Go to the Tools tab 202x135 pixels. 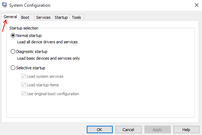[x=76, y=17]
